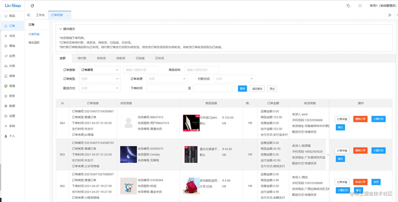Open the 内容 section in the sidebar
This screenshot has width=398, height=202.
pyautogui.click(x=12, y=66)
